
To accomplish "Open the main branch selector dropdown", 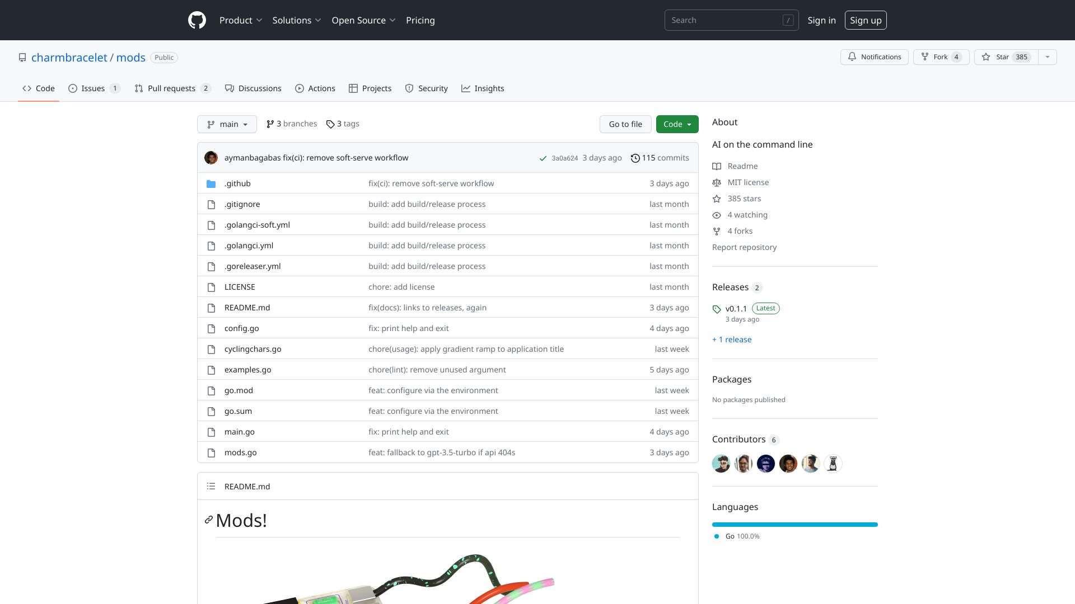I will (x=227, y=124).
